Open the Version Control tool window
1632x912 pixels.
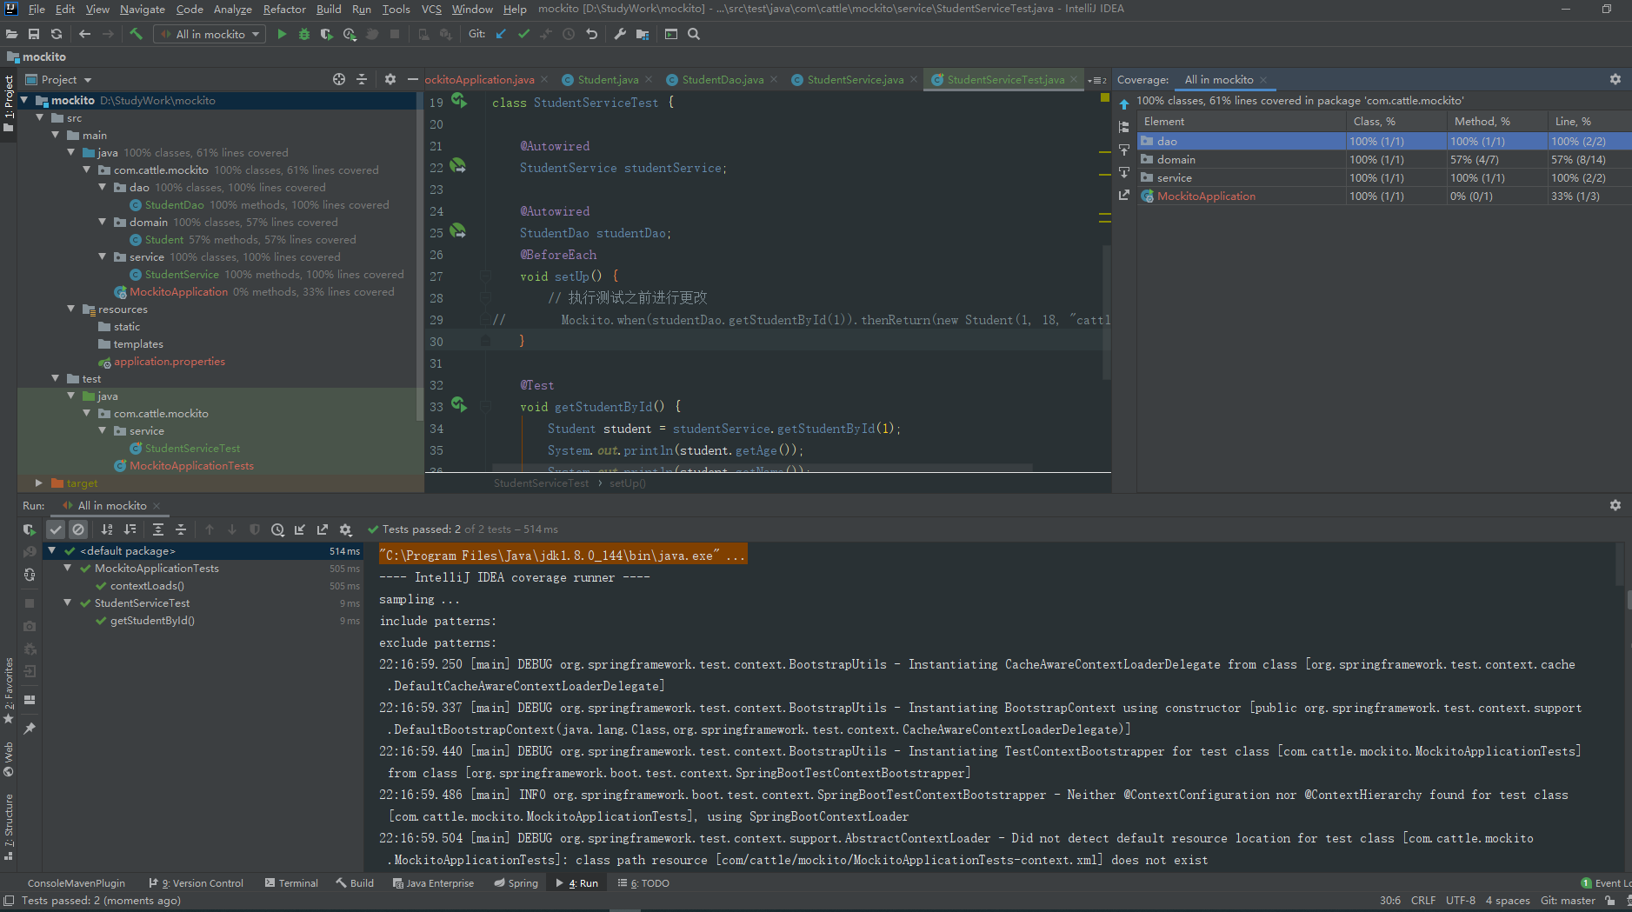(197, 883)
